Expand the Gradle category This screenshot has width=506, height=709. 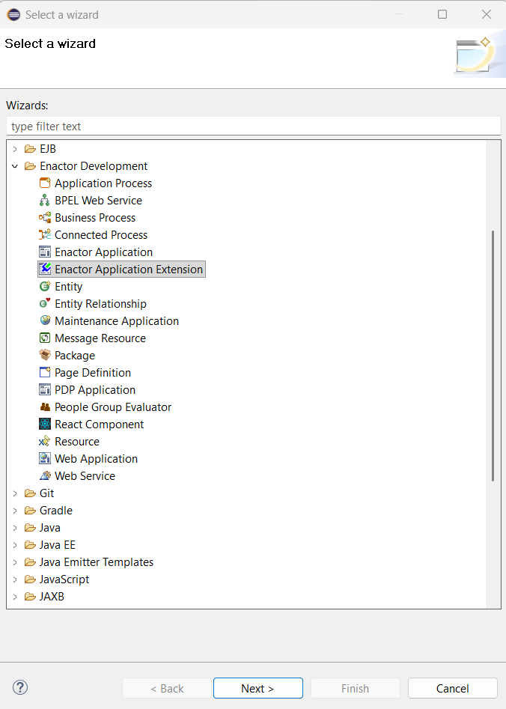15,511
